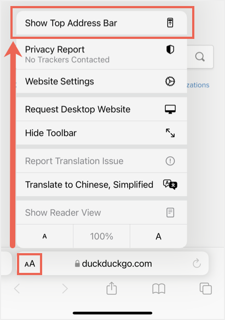Open Privacy Report

101,54
